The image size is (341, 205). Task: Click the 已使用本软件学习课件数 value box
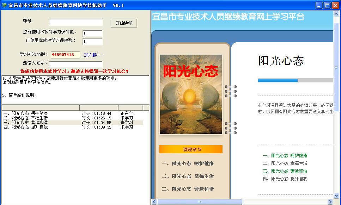point(92,42)
